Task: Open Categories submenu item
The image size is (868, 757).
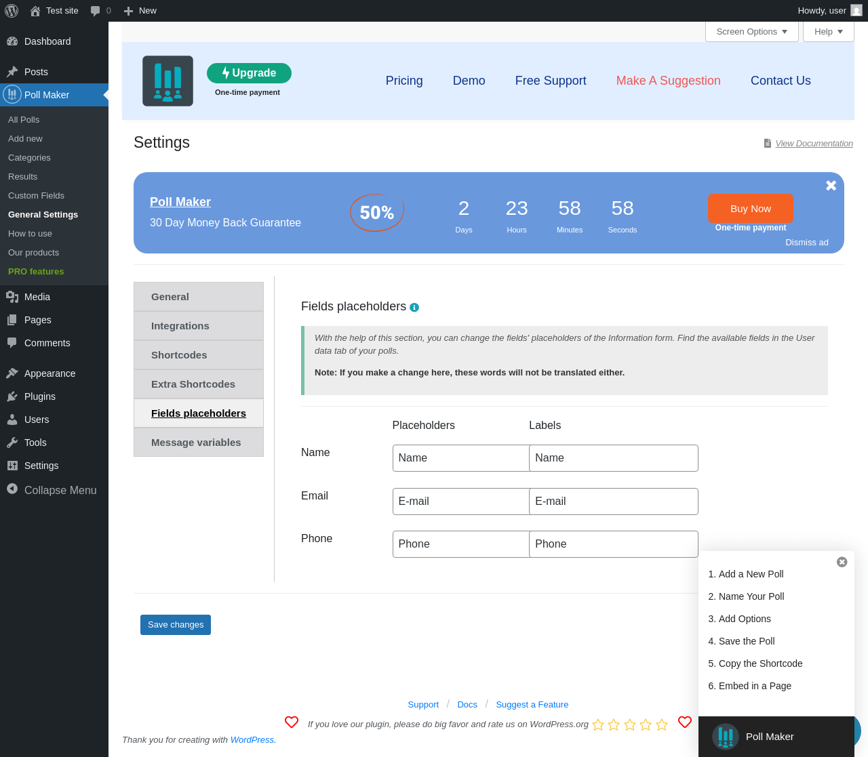Action: pyautogui.click(x=54, y=157)
